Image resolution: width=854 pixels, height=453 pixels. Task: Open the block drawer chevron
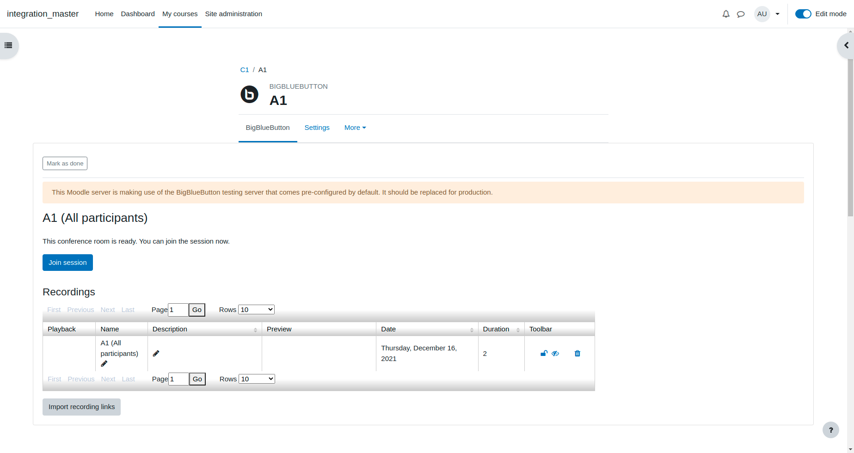point(846,45)
